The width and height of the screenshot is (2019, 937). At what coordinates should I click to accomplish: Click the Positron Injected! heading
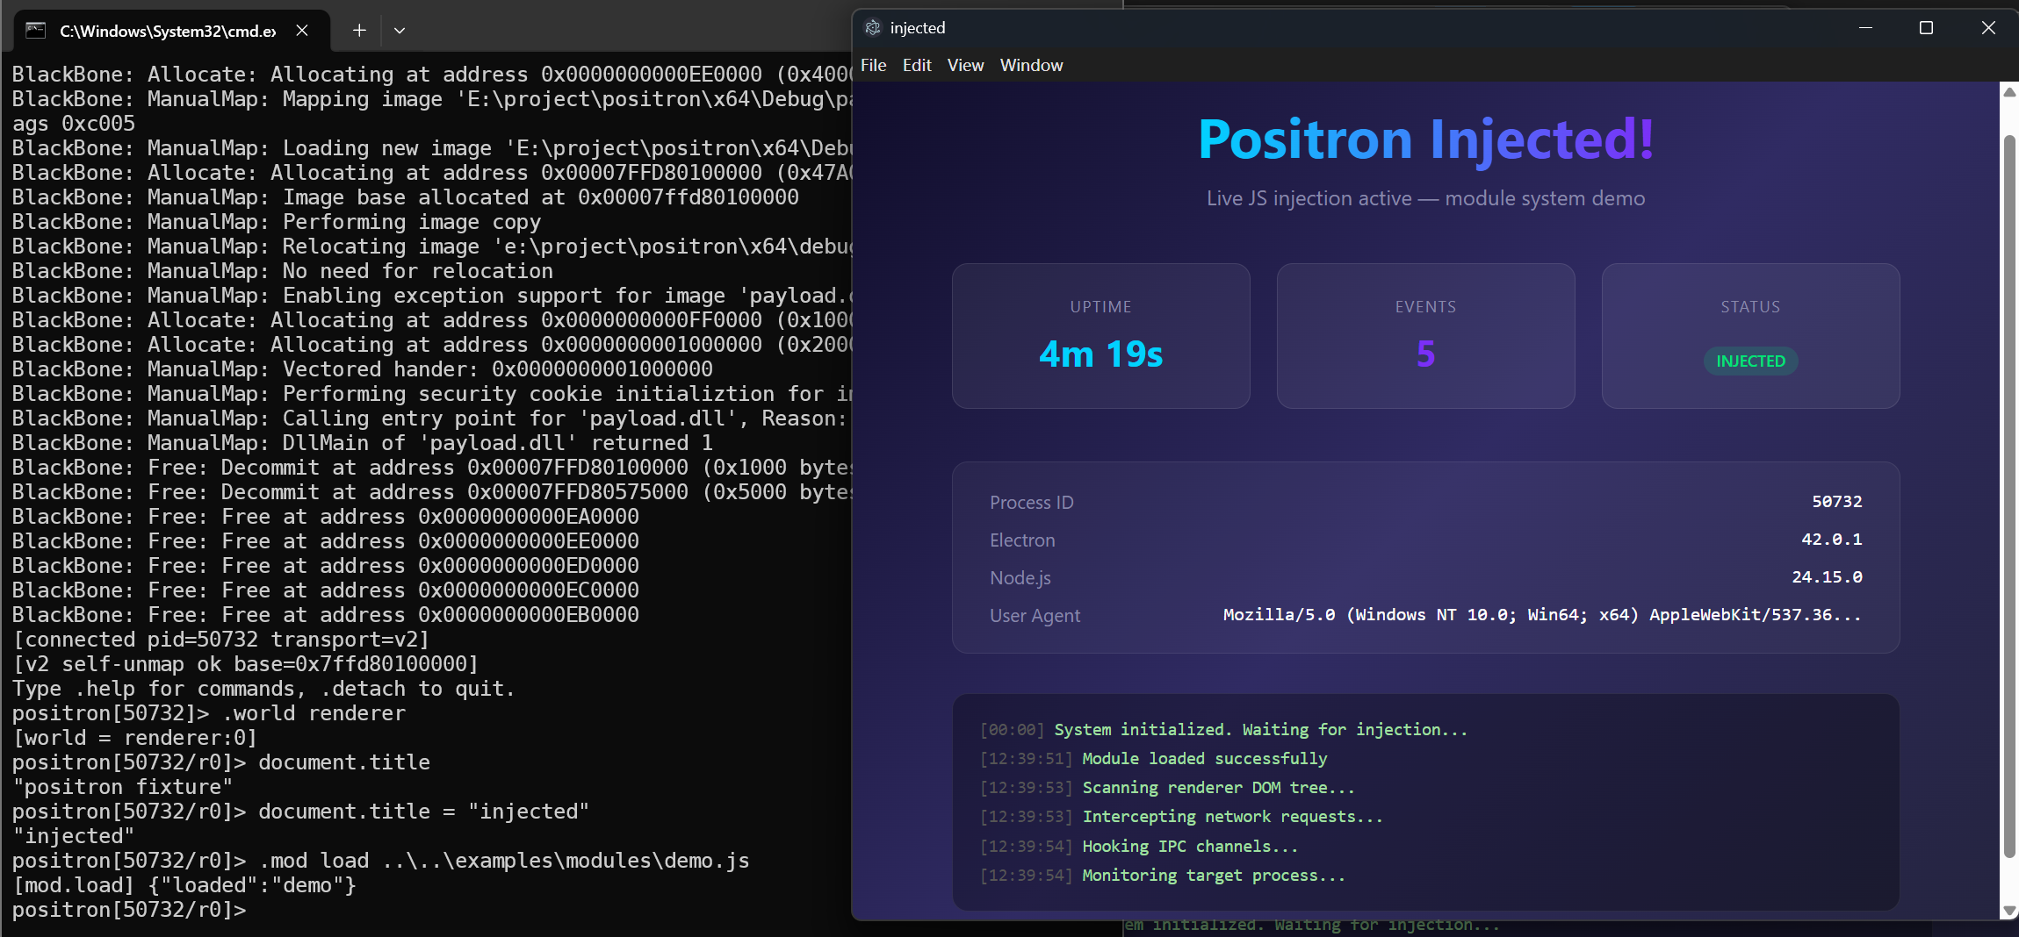tap(1425, 139)
